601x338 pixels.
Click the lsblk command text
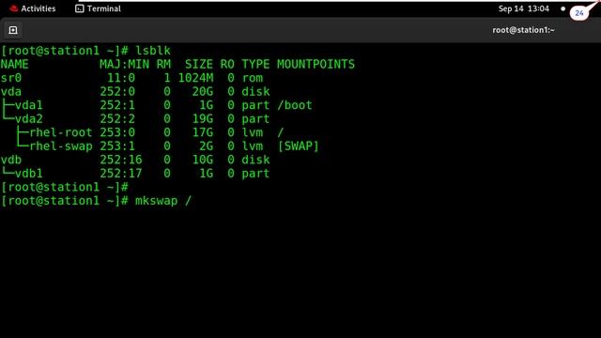[x=153, y=51]
